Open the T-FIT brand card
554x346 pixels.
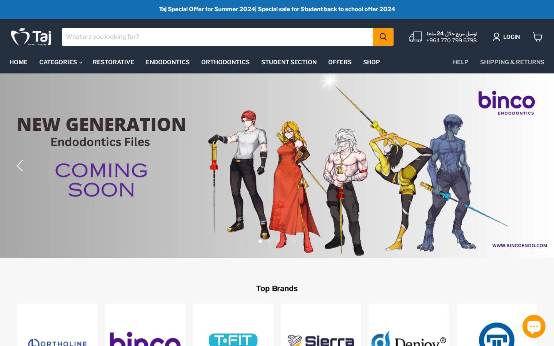pos(233,325)
